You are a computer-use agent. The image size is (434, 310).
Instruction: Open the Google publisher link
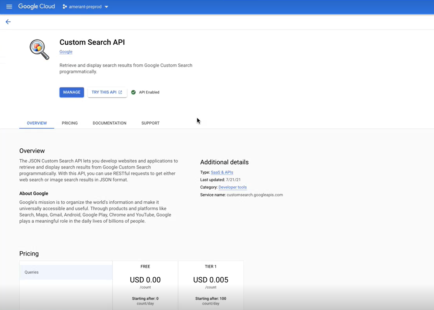(66, 51)
